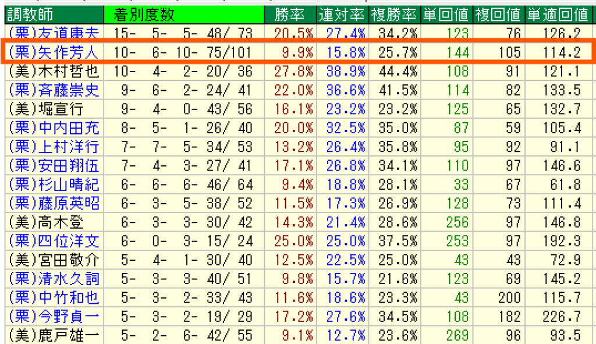The height and width of the screenshot is (344, 596).
Task: Open trainer 木村哲也's entry
Action: tap(54, 72)
